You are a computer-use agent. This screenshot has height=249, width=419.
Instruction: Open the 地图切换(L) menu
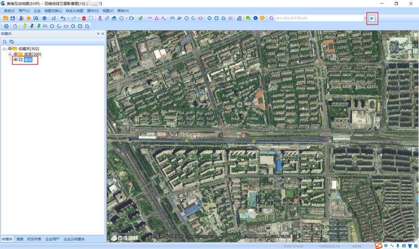point(53,11)
